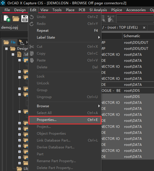Screen dimensions: 154x171
Task: Choose Ungroup in the Edit menu
Action: click(x=65, y=97)
